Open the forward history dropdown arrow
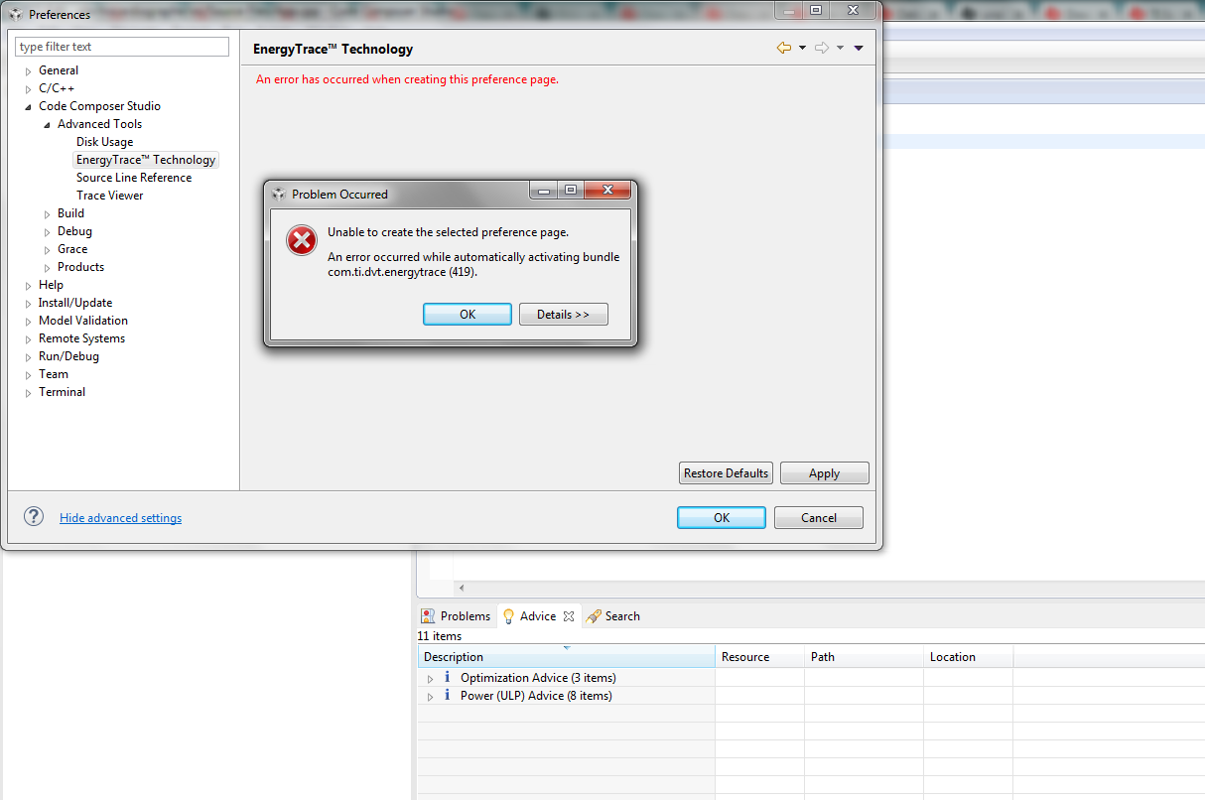 point(840,49)
